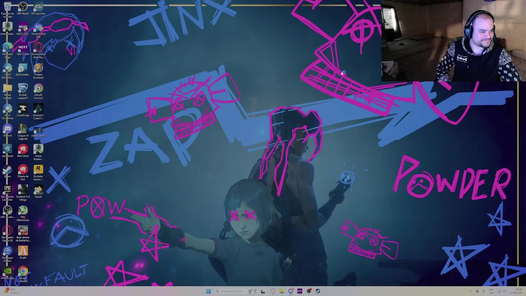
Task: Open Discord from the taskbar
Action: point(291,291)
